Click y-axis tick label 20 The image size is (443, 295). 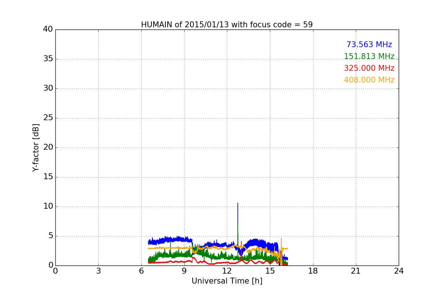pos(48,147)
